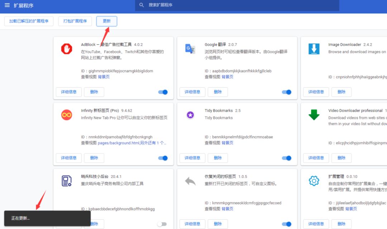The image size is (387, 229).
Task: Click the 哨兵科技小后台 title text
Action: [95, 176]
